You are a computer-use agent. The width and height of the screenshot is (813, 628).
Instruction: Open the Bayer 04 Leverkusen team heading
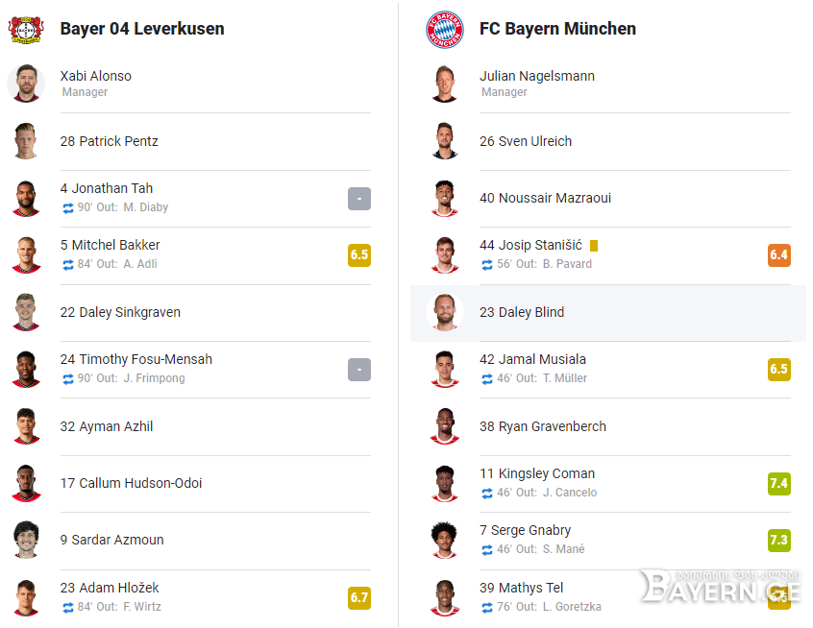(142, 29)
